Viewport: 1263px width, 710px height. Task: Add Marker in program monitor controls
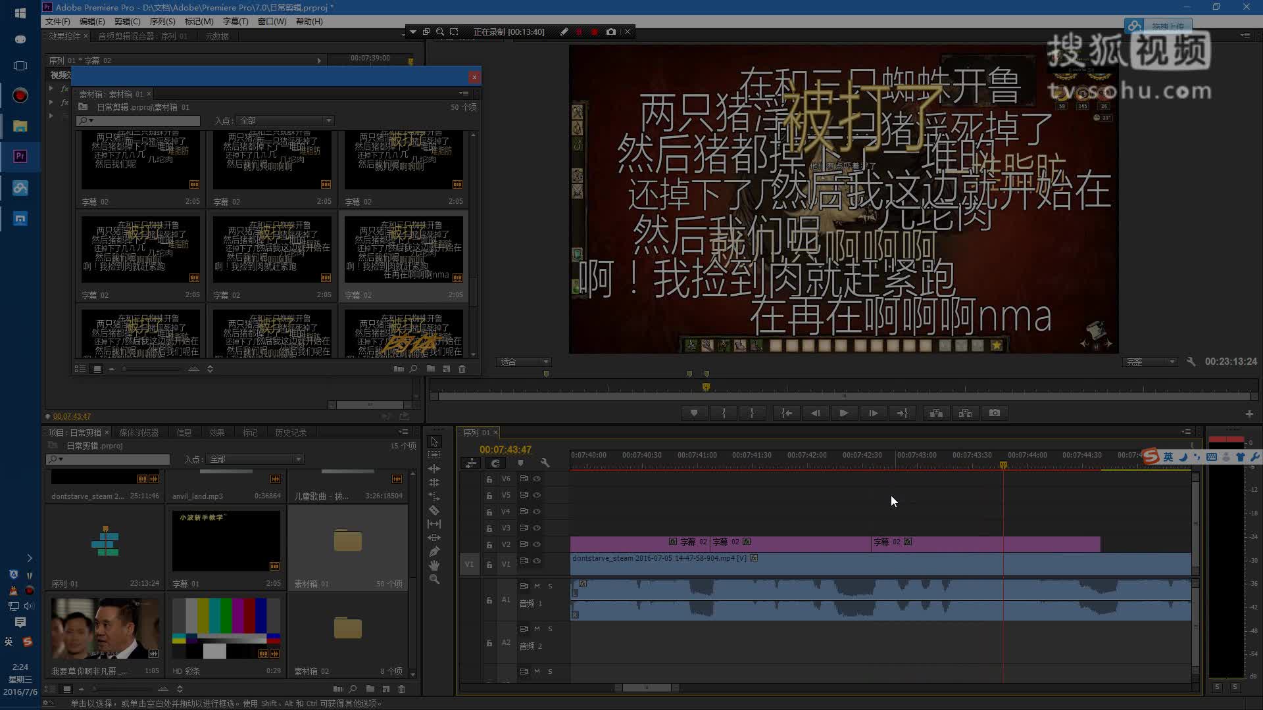tap(694, 413)
